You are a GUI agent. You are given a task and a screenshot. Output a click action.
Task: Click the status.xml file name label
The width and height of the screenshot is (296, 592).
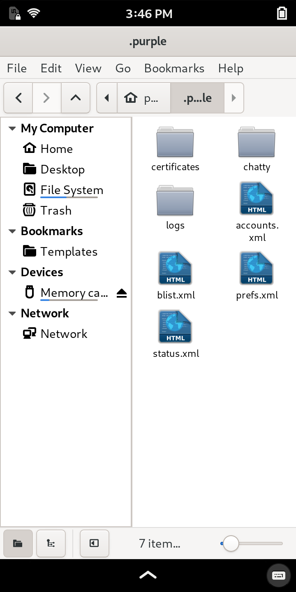(176, 354)
